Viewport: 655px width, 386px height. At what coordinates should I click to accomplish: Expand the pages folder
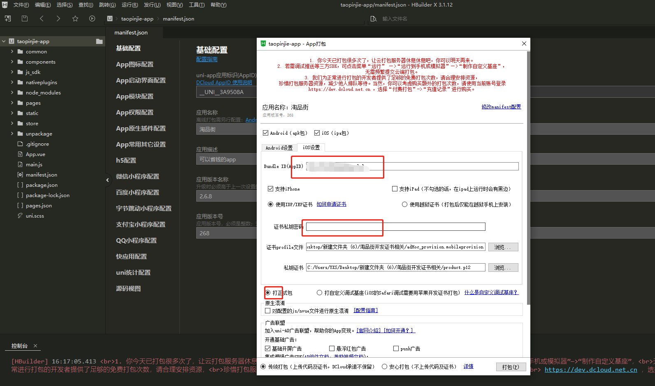pos(12,103)
